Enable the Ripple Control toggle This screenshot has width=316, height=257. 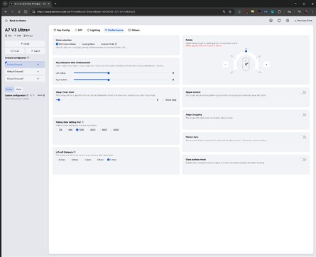303,92
